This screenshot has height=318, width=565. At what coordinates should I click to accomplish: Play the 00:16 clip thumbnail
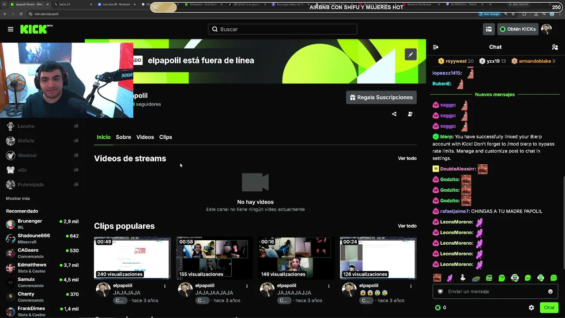tap(296, 258)
